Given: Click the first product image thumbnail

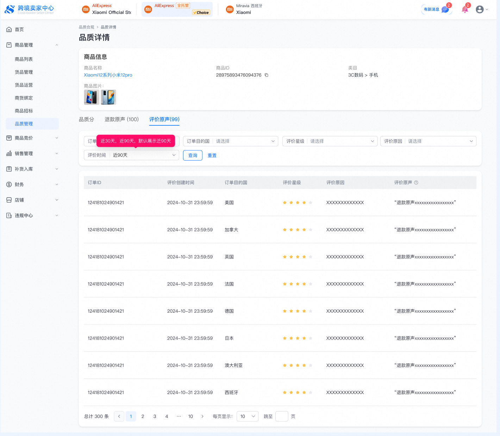Looking at the screenshot, I should click(x=91, y=97).
